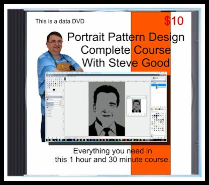Click the "This is a data DVD" text

pos(60,21)
